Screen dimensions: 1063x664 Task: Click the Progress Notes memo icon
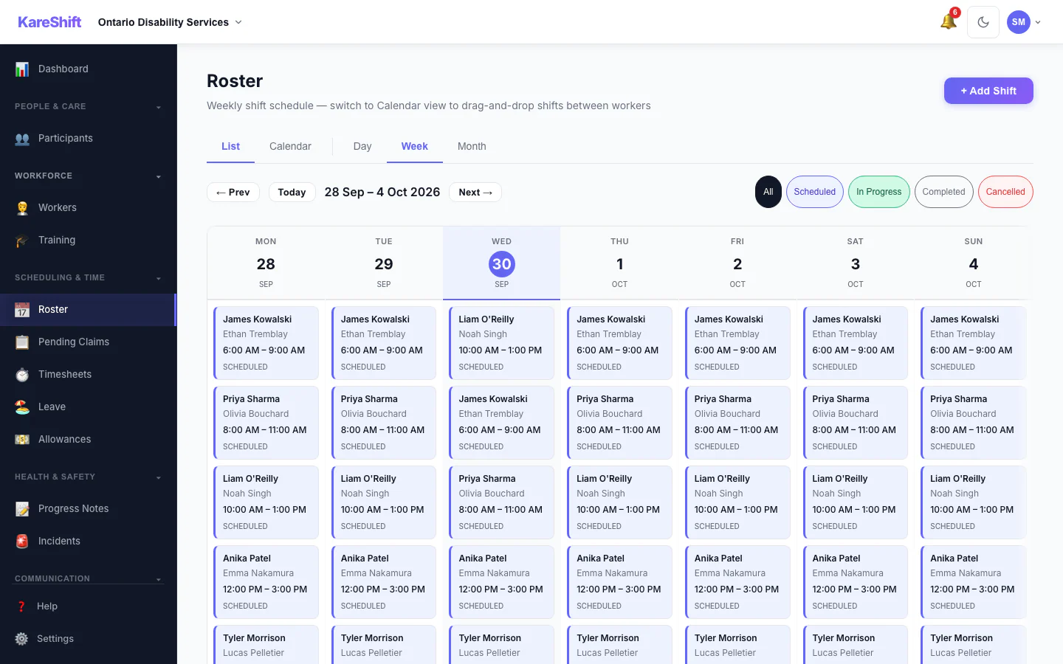22,509
